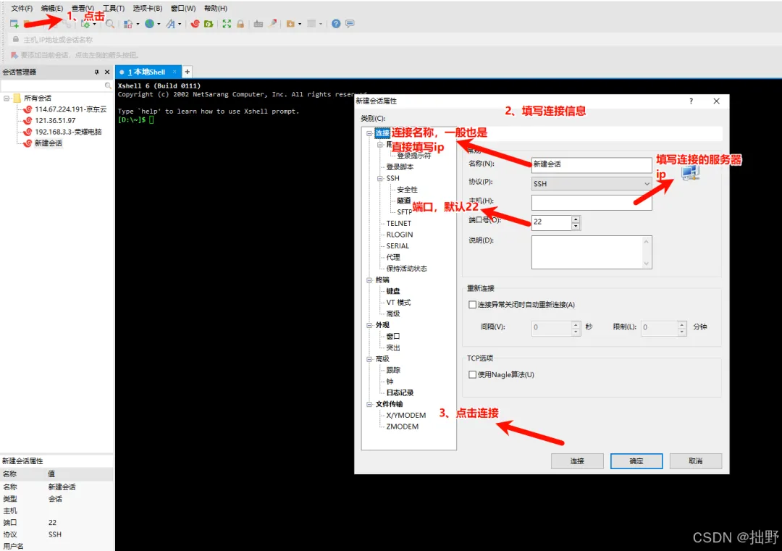
Task: Click the new session toolbar icon
Action: point(14,23)
